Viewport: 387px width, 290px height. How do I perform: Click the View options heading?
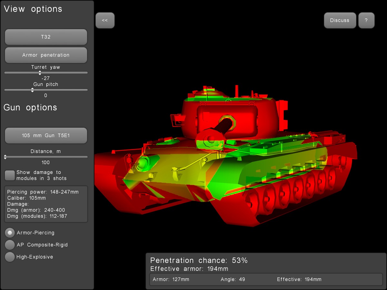pyautogui.click(x=33, y=9)
